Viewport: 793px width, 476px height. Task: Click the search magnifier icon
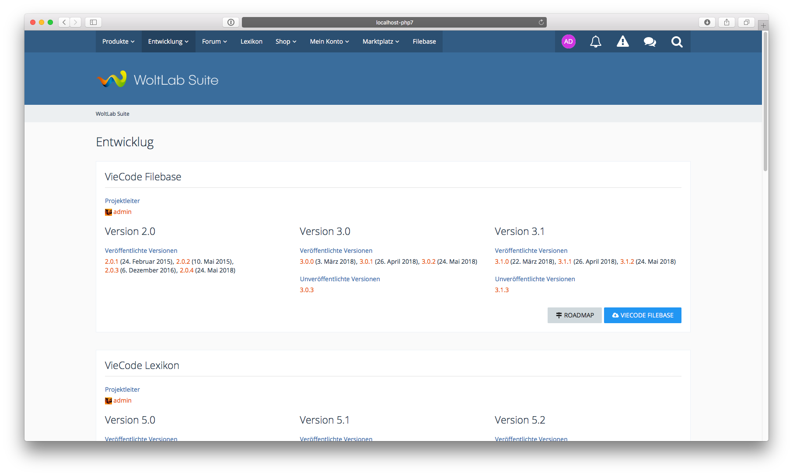(677, 42)
